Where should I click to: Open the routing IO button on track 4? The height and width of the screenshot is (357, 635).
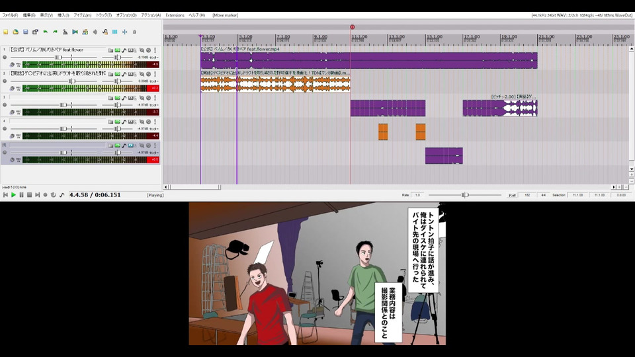tap(118, 122)
